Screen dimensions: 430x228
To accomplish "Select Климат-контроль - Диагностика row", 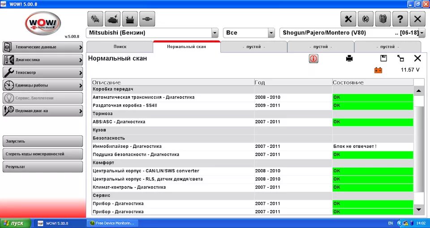I will pos(253,187).
